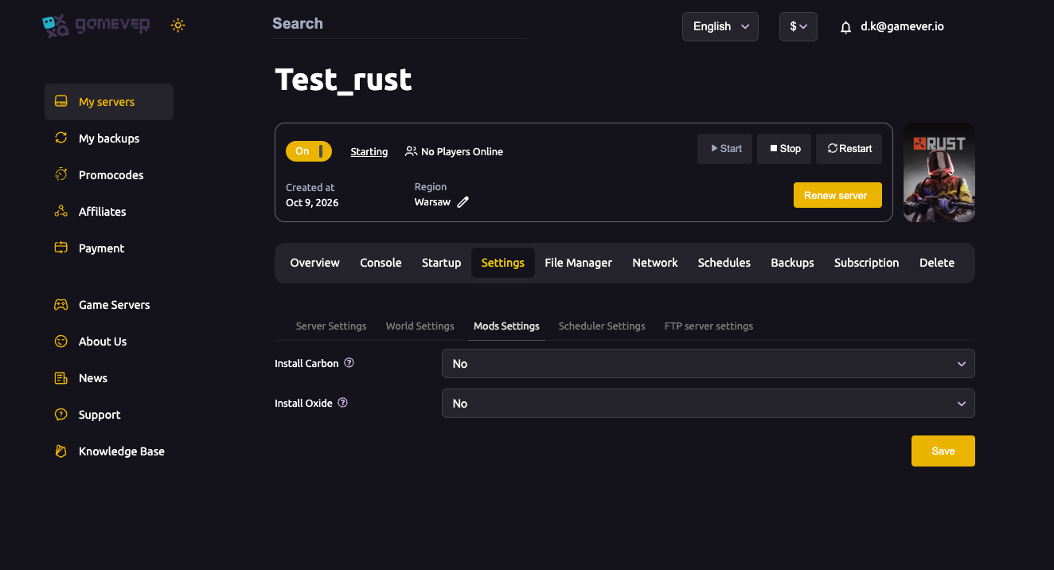Image resolution: width=1054 pixels, height=570 pixels.
Task: Click the Warsaw region text
Action: point(432,202)
